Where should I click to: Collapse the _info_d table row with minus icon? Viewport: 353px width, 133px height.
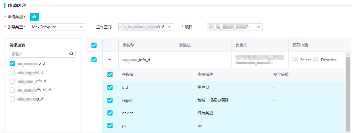point(110,60)
